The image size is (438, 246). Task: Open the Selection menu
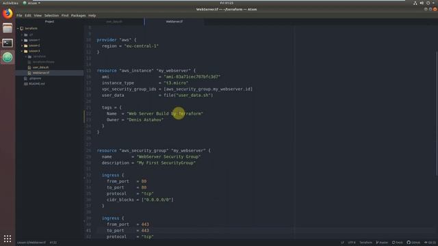52,16
